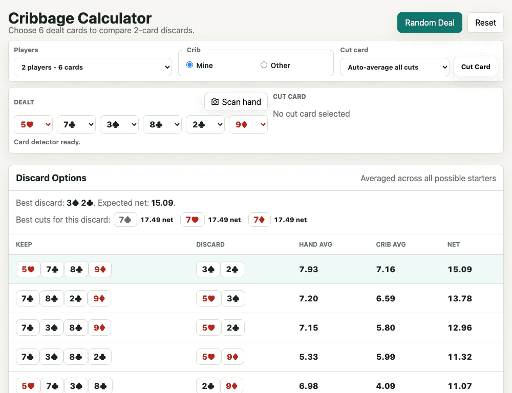Click the 7 of spades best cut chip
The height and width of the screenshot is (393, 512).
point(125,220)
